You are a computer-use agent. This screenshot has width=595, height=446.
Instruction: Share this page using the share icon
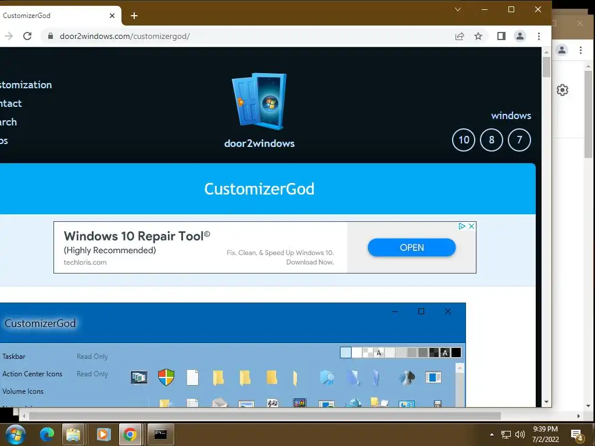[x=460, y=36]
